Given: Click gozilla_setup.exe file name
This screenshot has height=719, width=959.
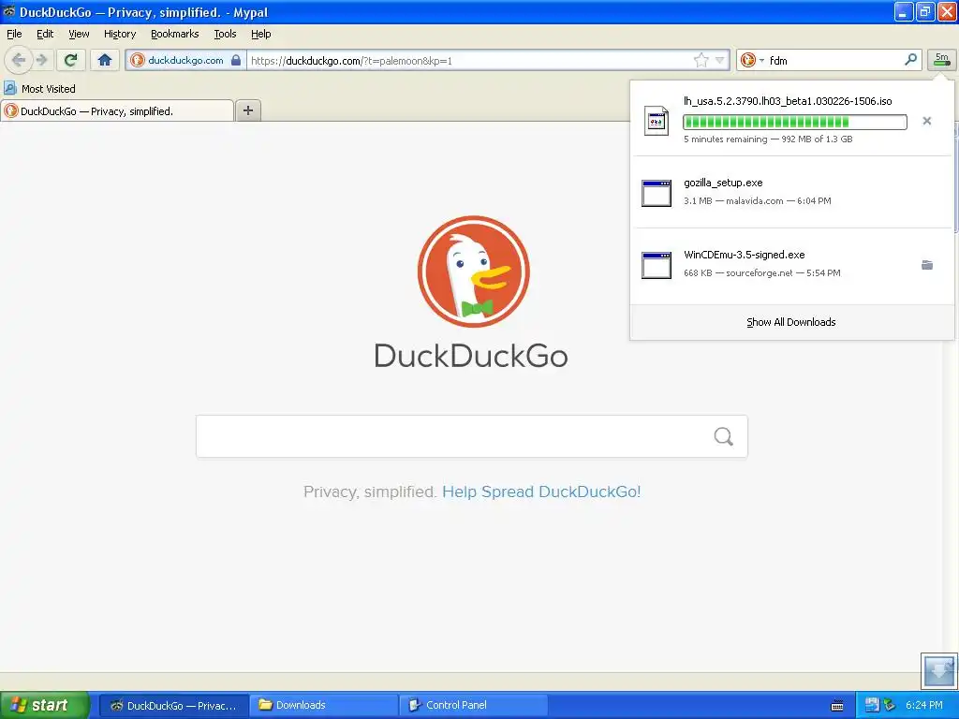Looking at the screenshot, I should click(x=723, y=183).
